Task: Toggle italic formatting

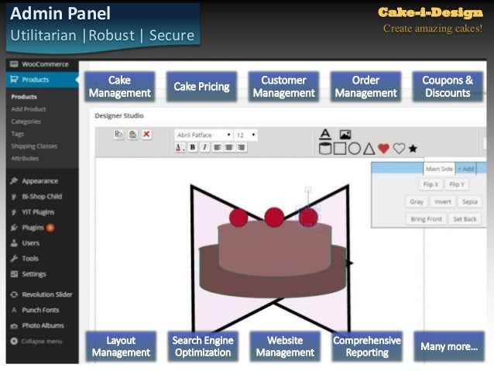Action: pos(204,147)
